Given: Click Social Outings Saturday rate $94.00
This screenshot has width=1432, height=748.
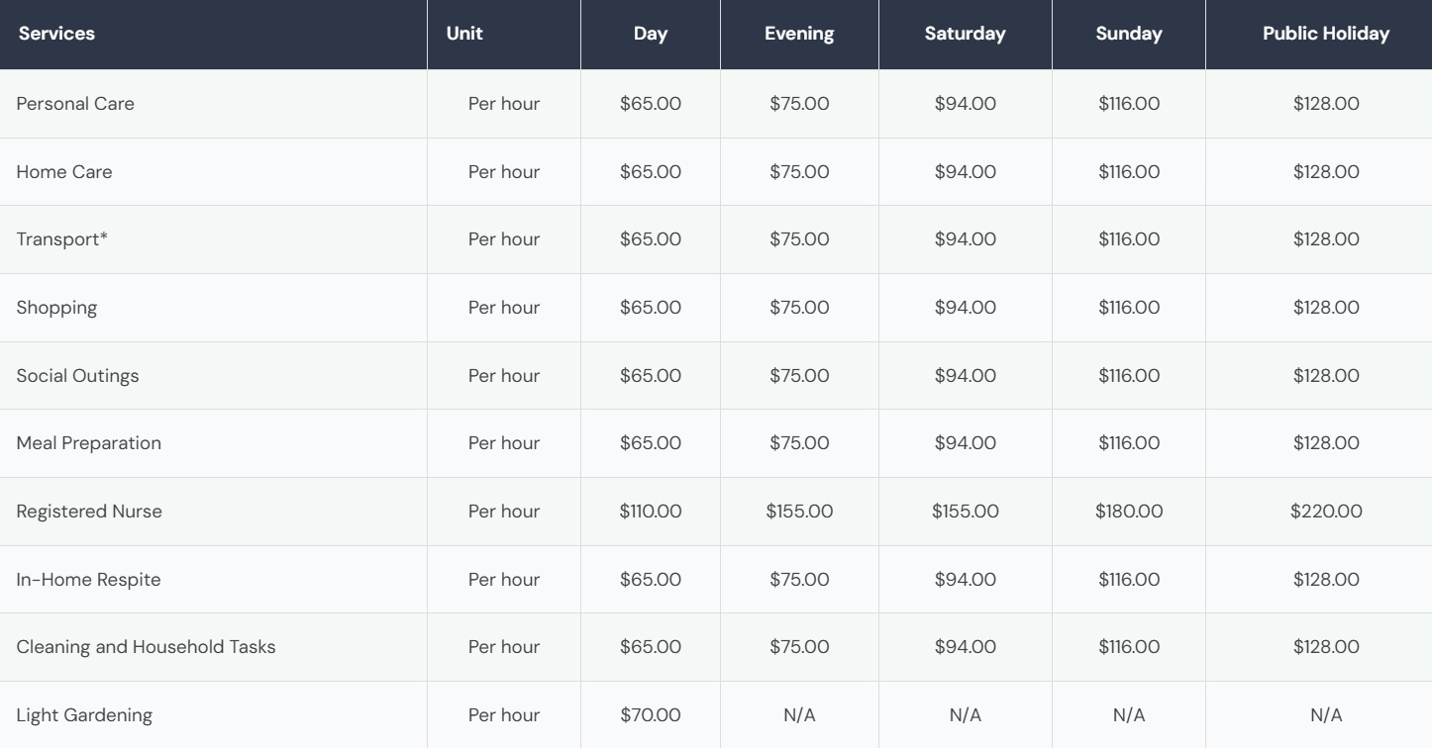Looking at the screenshot, I should (x=966, y=376).
